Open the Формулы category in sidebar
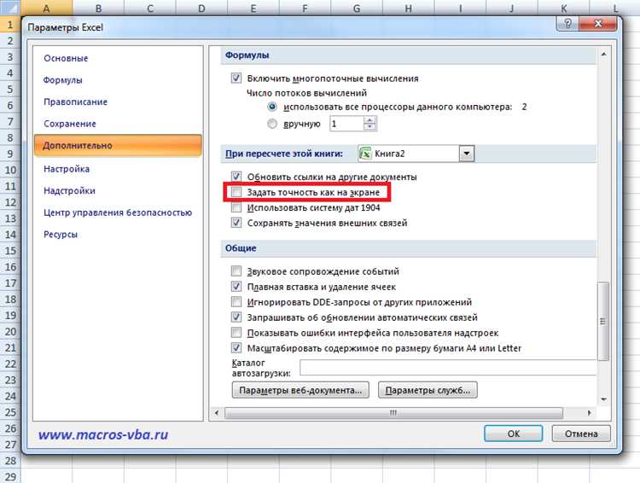 (63, 80)
